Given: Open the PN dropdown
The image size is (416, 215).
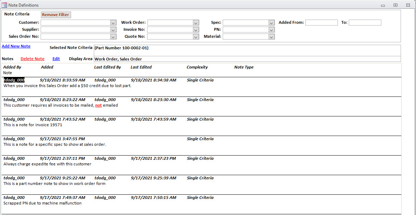Looking at the screenshot, I should (272, 29).
